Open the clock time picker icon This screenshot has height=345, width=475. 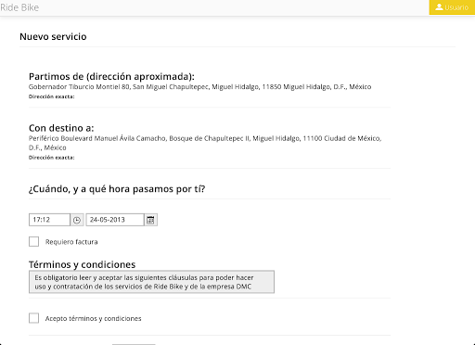tap(77, 220)
